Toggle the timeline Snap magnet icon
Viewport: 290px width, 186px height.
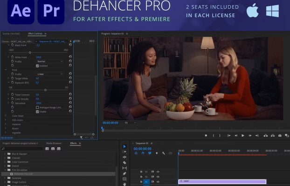tap(143, 153)
